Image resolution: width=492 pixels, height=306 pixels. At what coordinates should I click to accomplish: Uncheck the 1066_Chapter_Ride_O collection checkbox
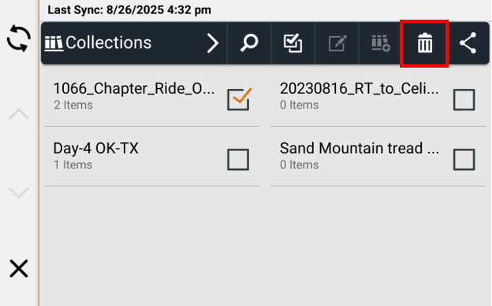[x=239, y=99]
